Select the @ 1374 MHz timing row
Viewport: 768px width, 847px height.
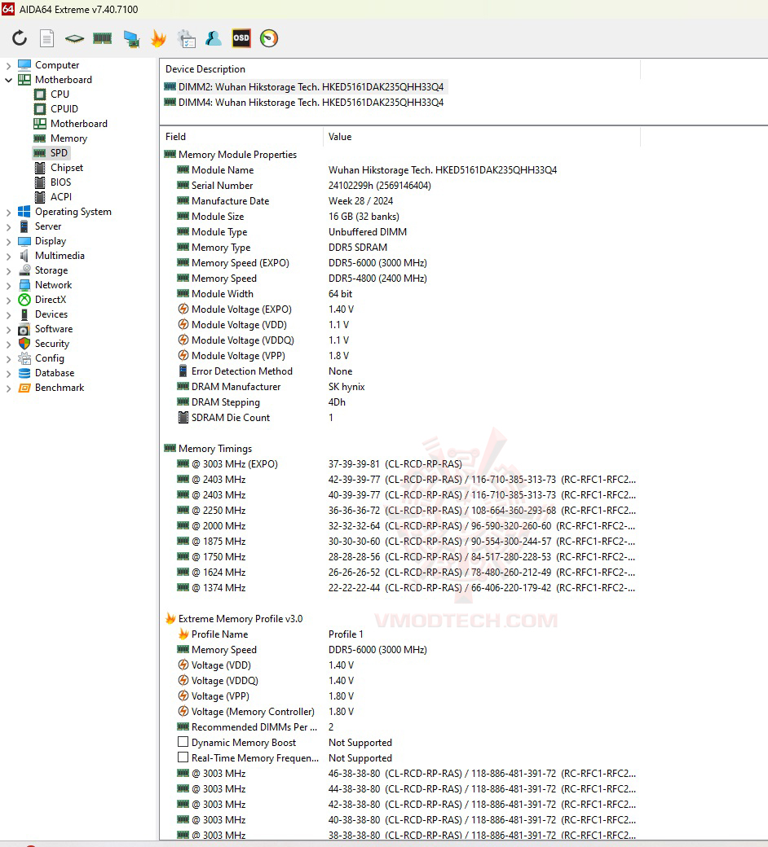[406, 588]
